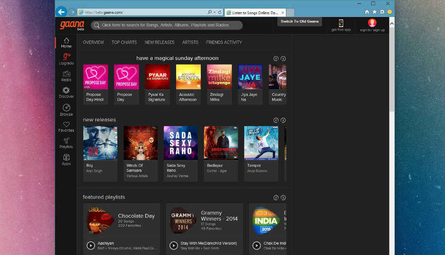Go to next new releases page

click(x=283, y=120)
